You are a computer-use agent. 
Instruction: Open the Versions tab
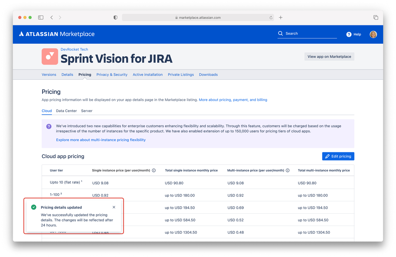tap(49, 74)
